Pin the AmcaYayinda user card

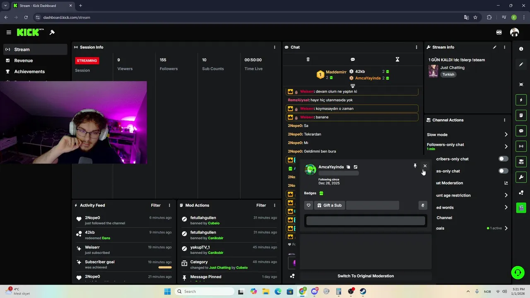415,166
